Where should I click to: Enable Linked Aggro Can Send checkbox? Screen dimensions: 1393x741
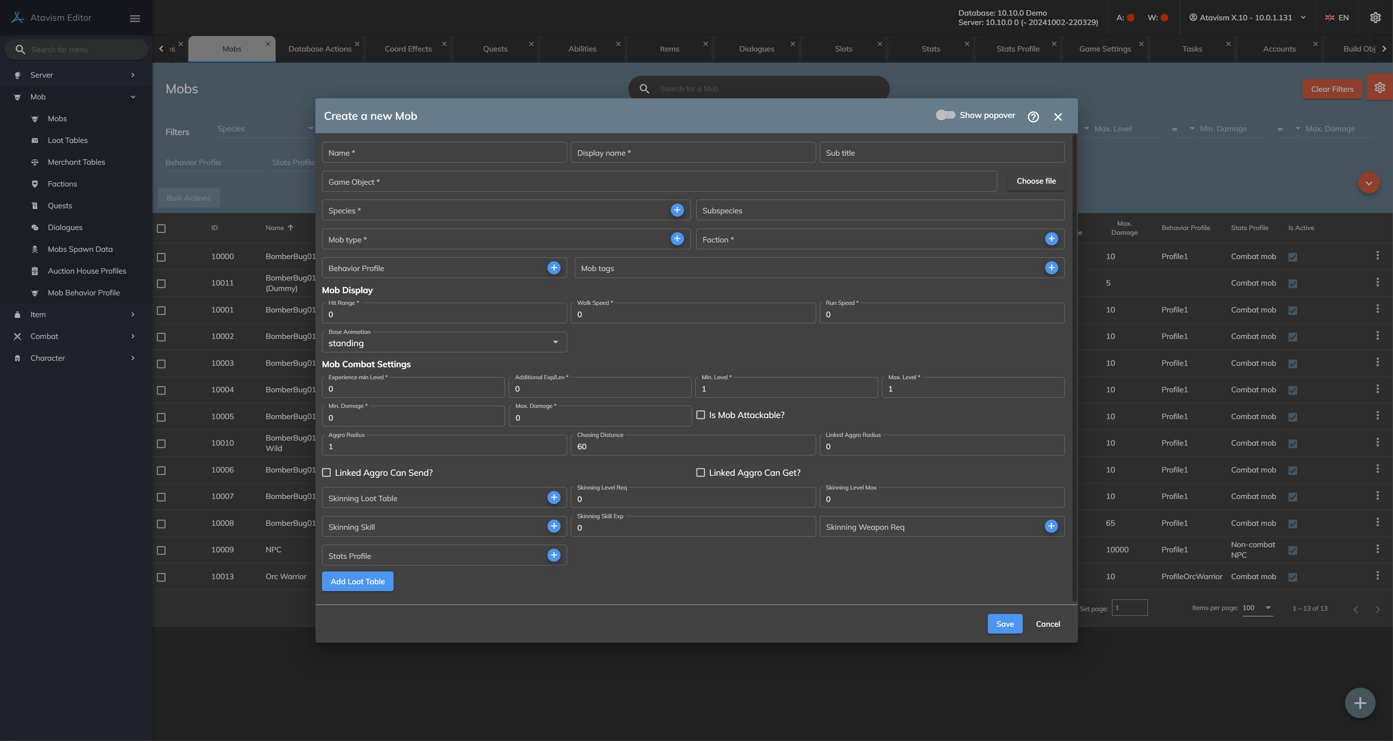[x=327, y=473]
